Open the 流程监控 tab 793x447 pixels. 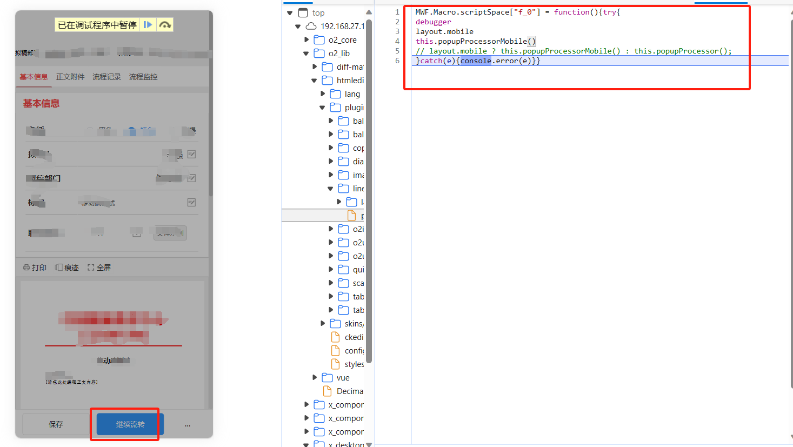(x=143, y=77)
